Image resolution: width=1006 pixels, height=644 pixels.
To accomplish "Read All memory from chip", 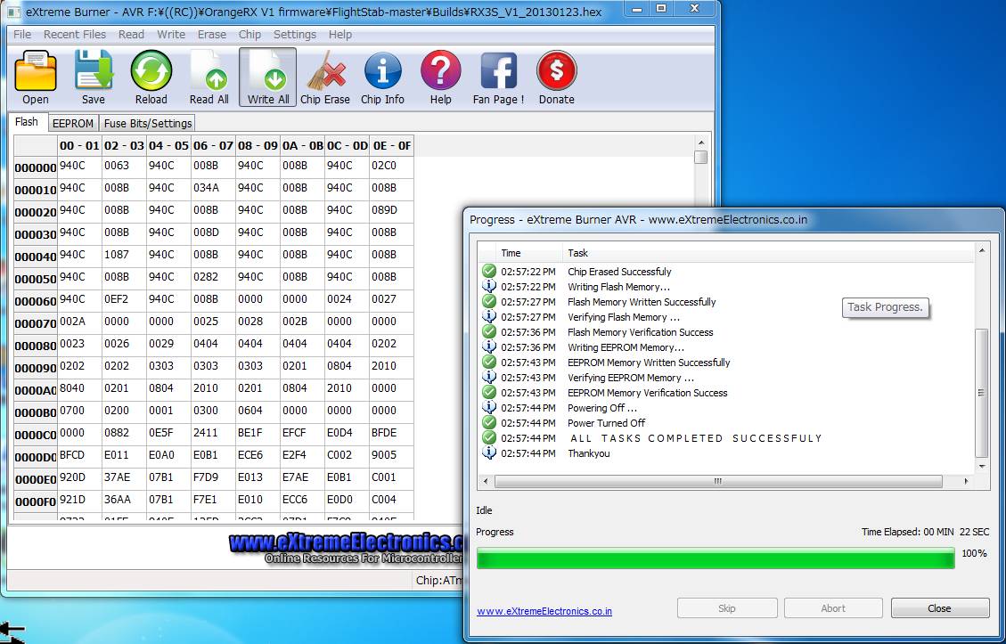I will (209, 77).
